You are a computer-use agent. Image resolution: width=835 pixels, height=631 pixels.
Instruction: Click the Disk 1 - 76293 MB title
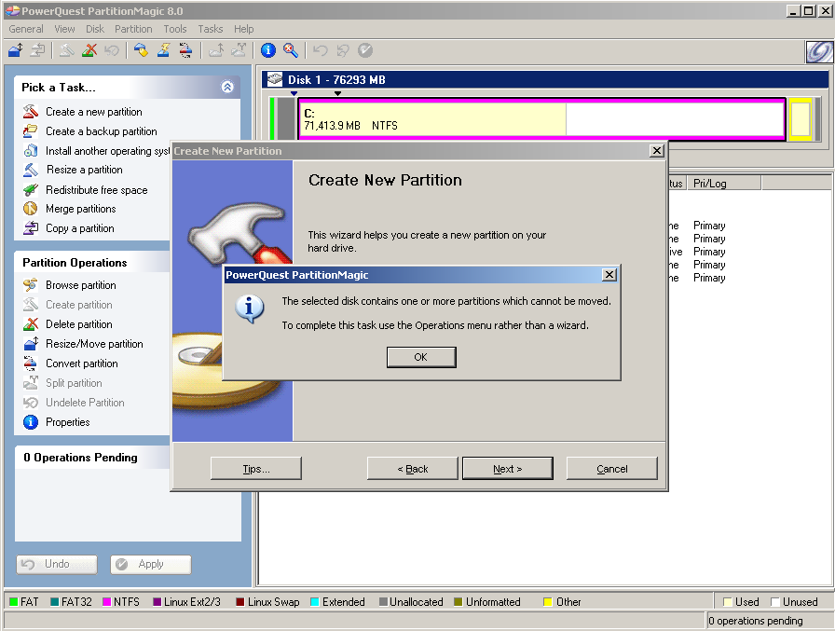pyautogui.click(x=336, y=80)
